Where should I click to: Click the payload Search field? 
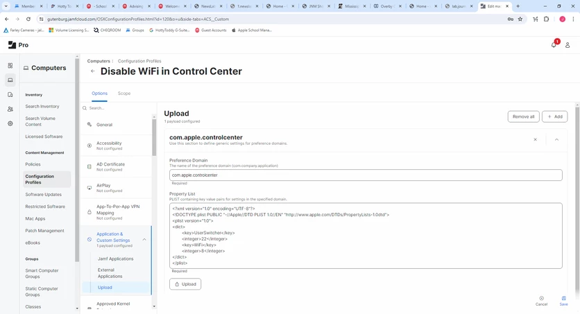tap(116, 108)
